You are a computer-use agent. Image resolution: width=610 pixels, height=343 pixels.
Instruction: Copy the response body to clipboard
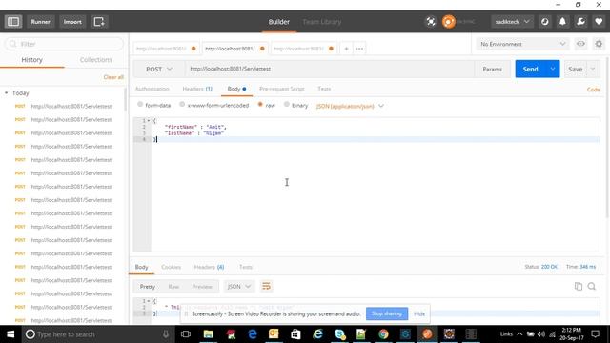coord(579,286)
